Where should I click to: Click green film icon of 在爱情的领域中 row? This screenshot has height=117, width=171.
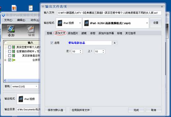(x=14, y=51)
